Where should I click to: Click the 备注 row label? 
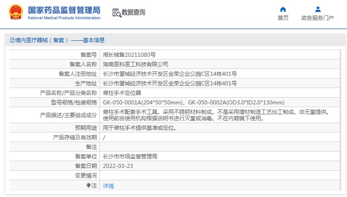(91, 147)
